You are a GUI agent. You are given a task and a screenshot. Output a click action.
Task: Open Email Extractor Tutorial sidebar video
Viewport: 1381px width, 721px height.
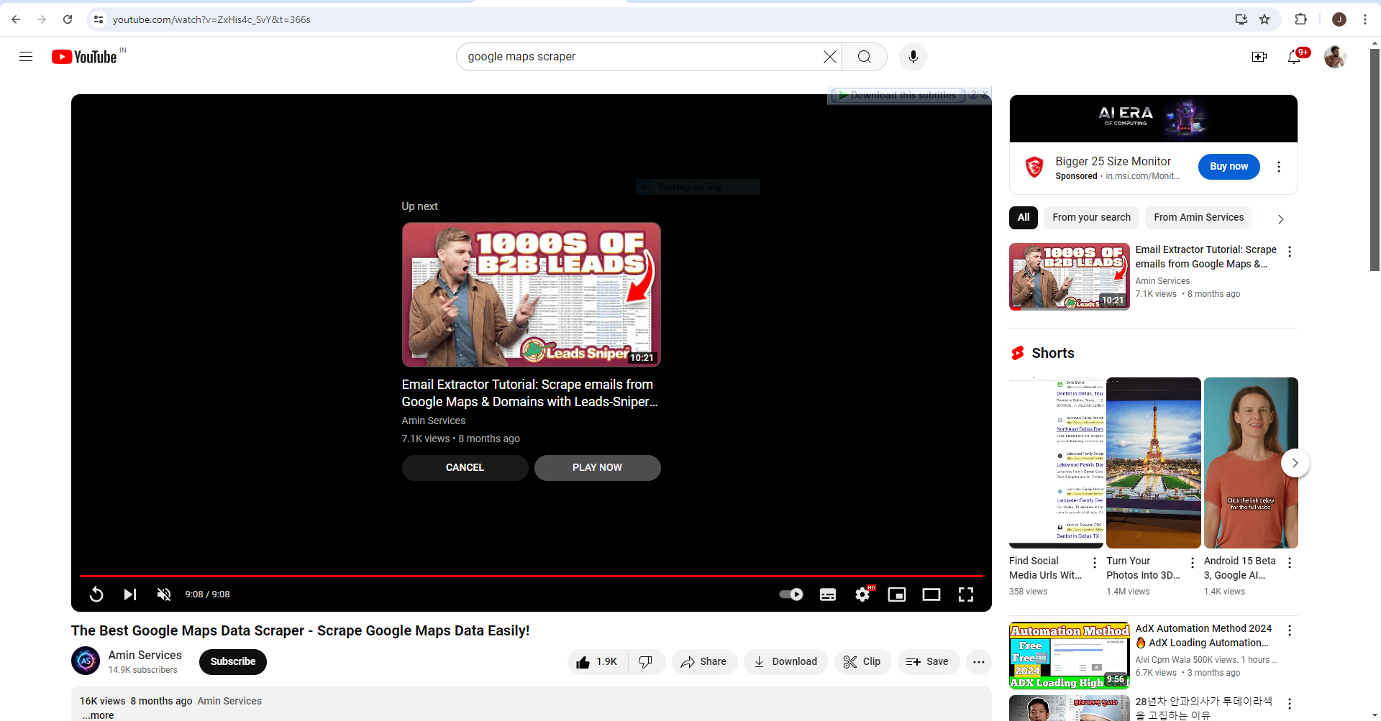point(1070,277)
